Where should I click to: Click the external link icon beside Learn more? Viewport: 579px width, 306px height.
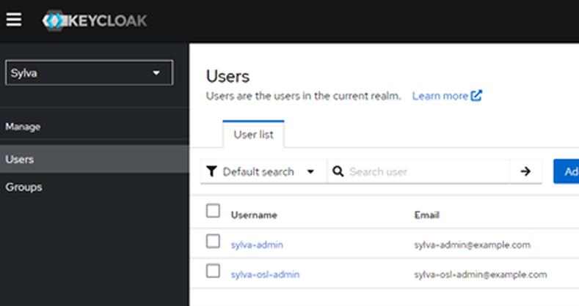[x=477, y=96]
